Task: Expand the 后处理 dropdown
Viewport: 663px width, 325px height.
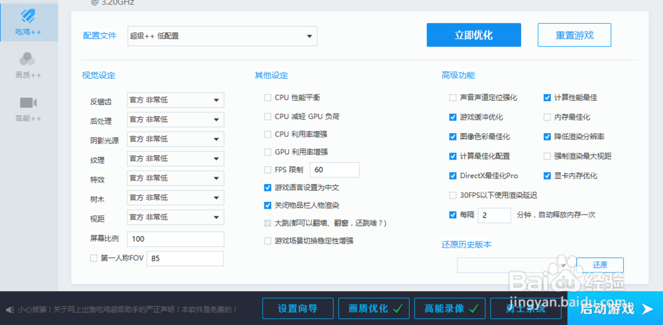Action: click(176, 120)
